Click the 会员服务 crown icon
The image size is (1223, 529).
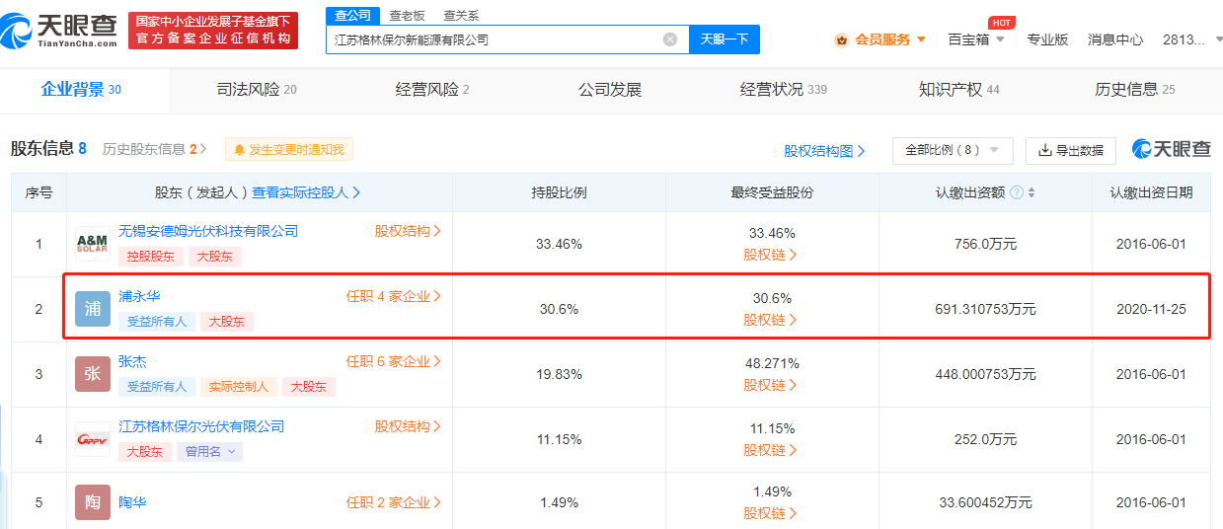click(842, 39)
